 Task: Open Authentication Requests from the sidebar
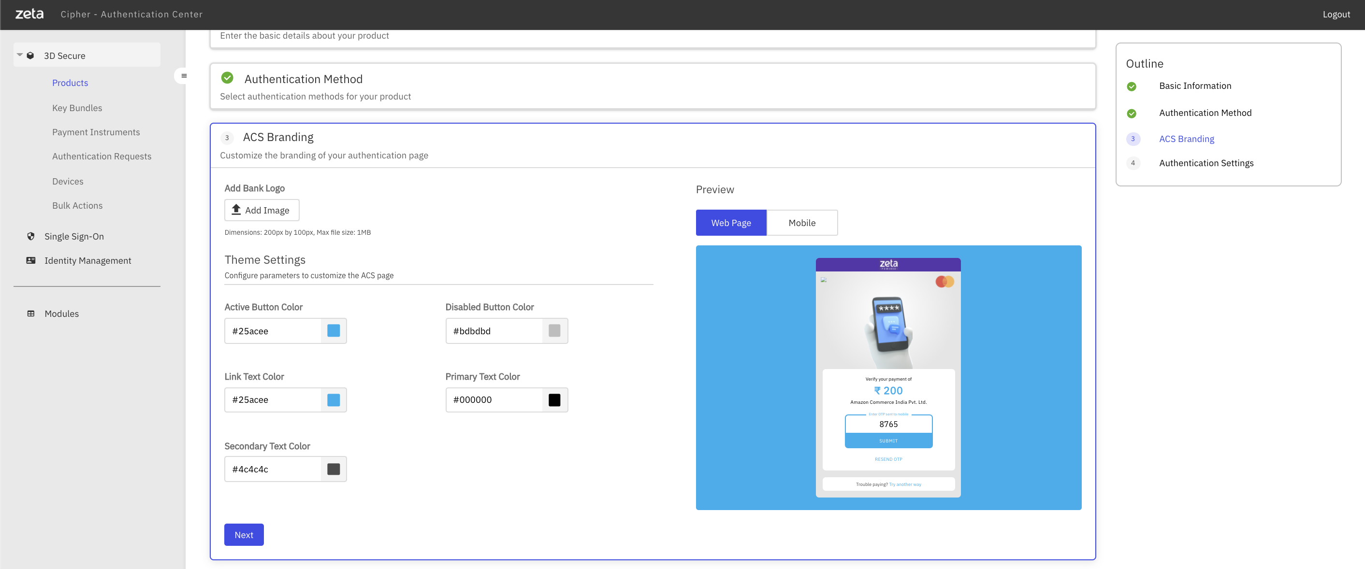(x=102, y=156)
